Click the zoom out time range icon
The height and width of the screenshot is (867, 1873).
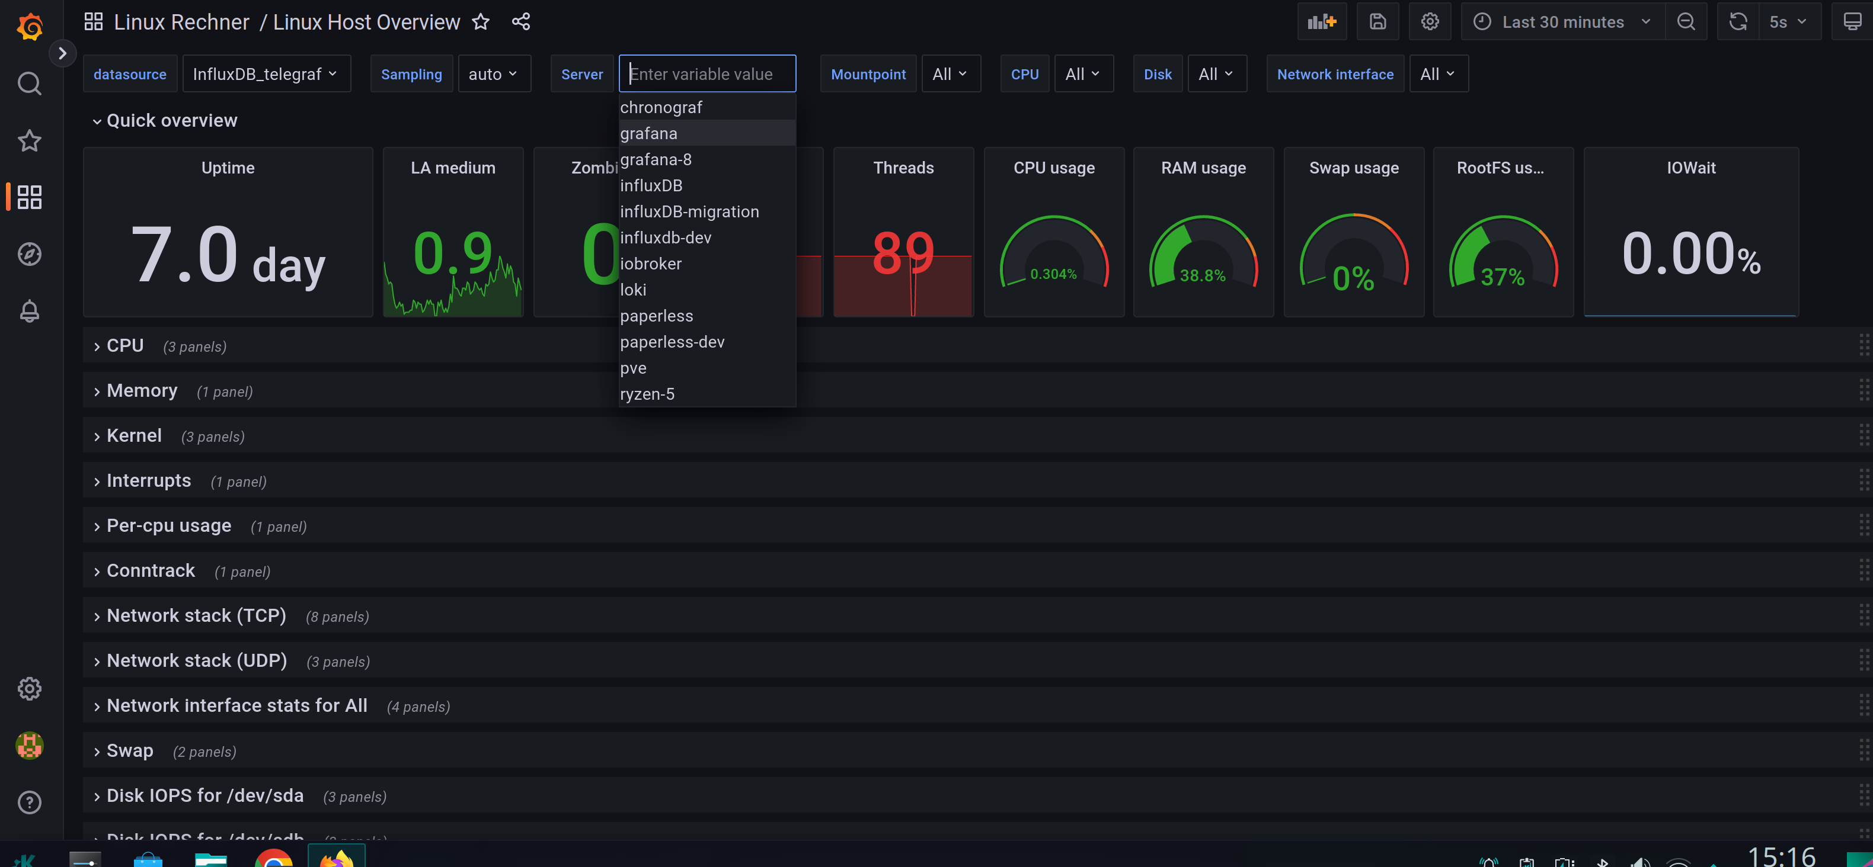click(x=1686, y=22)
